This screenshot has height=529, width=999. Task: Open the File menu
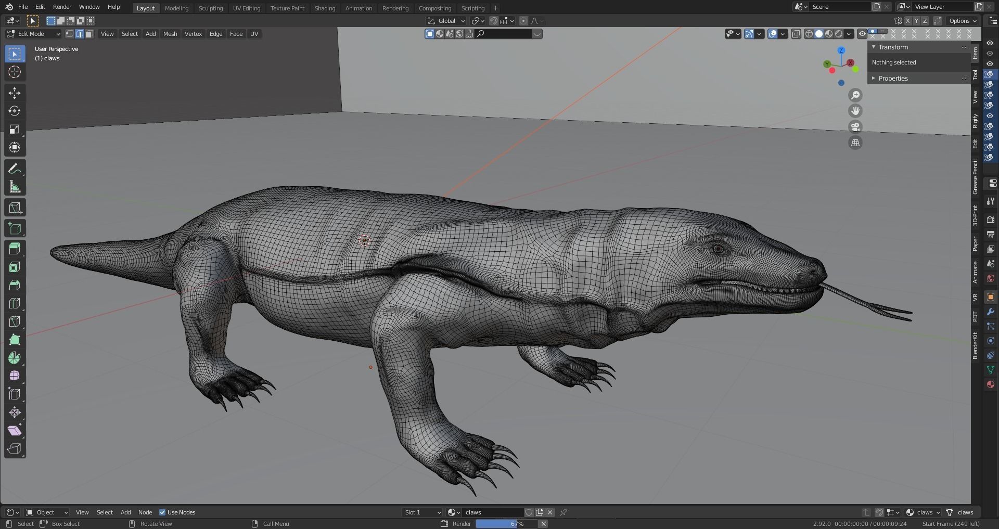coord(23,7)
